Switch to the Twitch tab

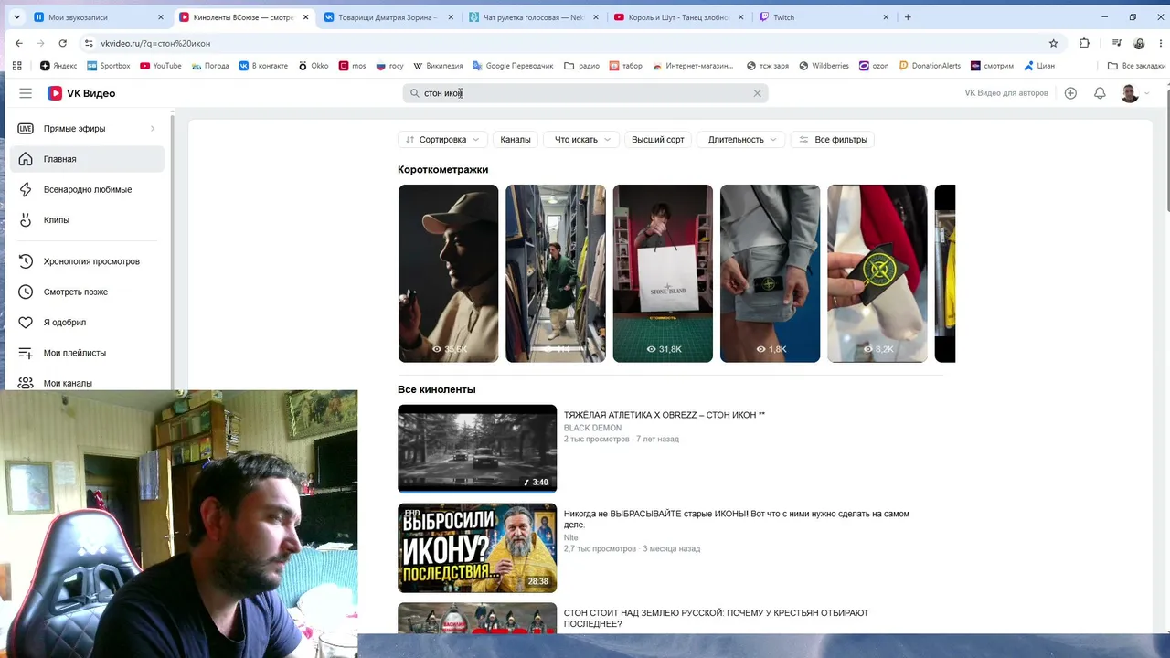(824, 17)
